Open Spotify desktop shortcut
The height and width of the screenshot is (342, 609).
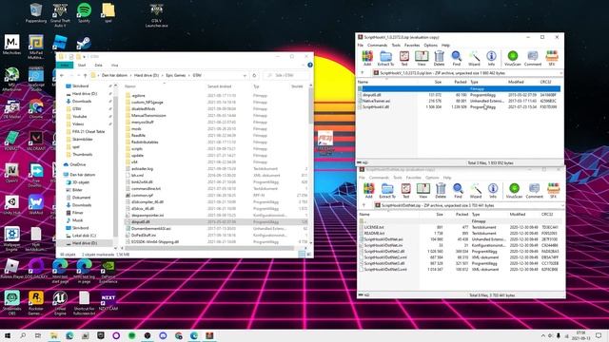point(84,12)
